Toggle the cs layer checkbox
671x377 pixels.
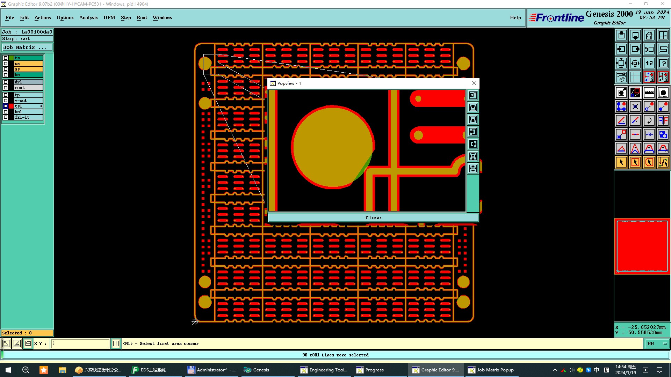point(6,64)
